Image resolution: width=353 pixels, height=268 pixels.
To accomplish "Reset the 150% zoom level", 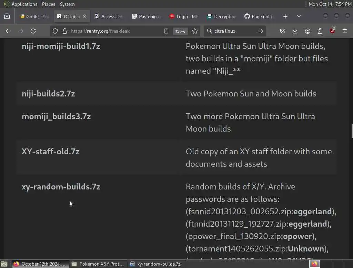I will (180, 31).
